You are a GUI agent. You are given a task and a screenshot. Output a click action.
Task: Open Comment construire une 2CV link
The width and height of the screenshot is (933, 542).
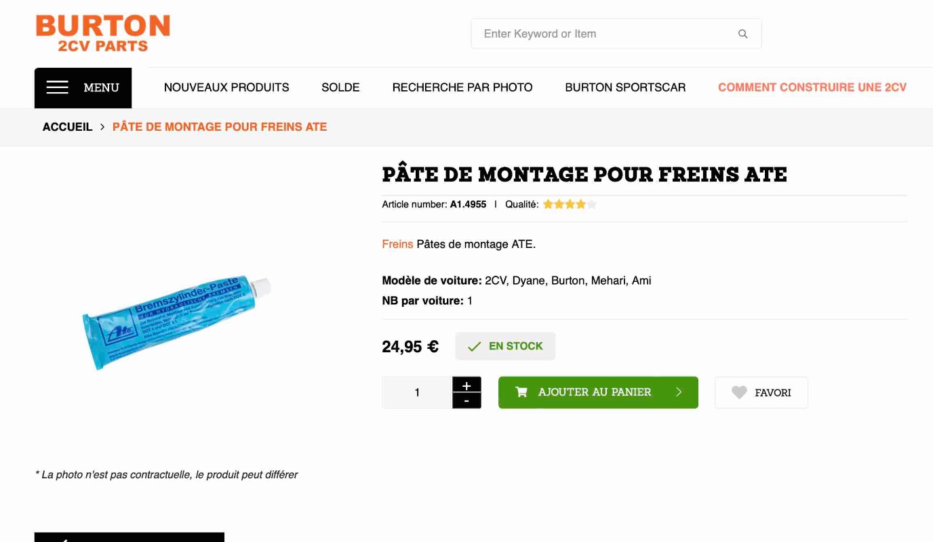pyautogui.click(x=812, y=87)
